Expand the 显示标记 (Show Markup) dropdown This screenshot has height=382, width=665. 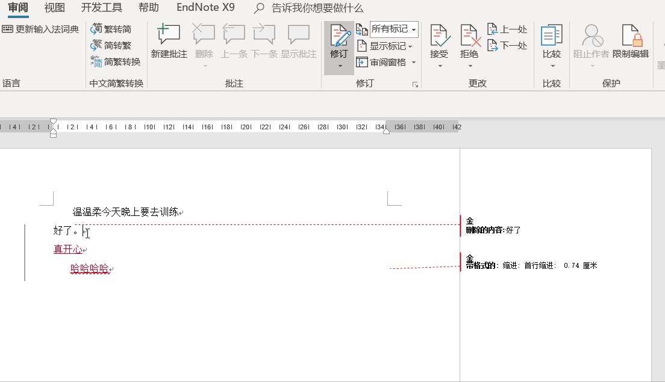(391, 46)
